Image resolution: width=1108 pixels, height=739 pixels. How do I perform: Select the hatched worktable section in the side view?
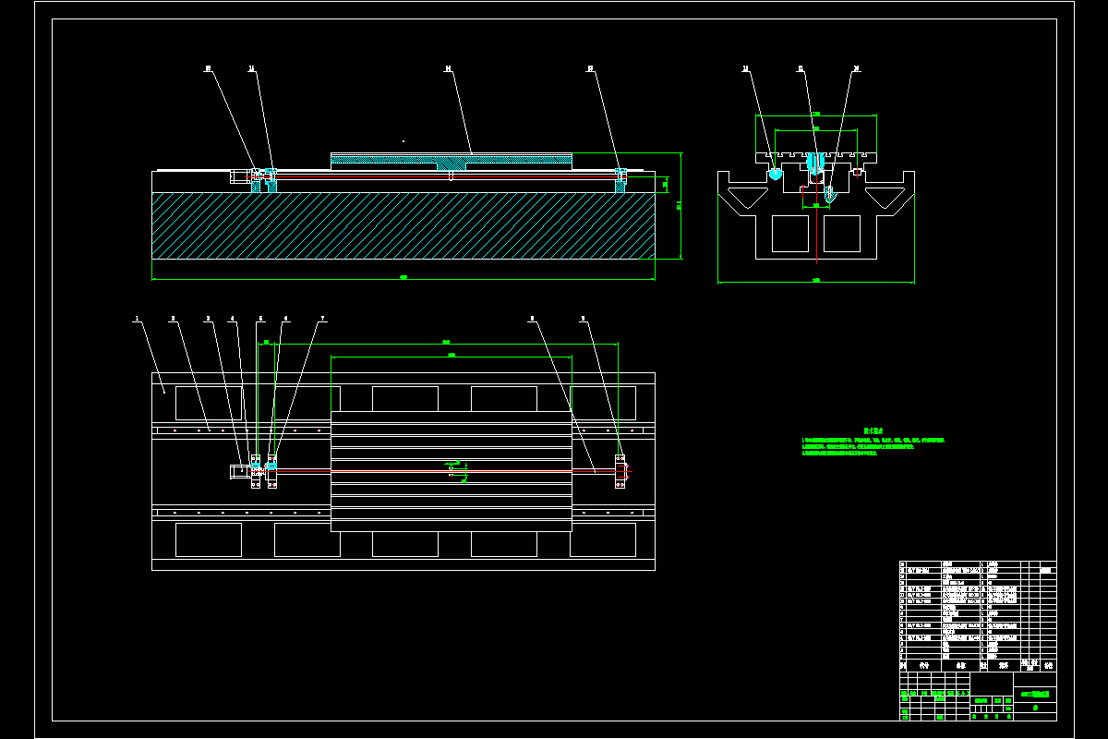click(452, 161)
